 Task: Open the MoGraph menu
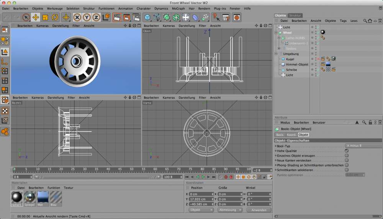pos(178,8)
